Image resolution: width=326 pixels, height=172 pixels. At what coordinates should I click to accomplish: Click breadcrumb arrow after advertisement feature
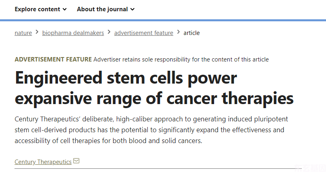(178, 32)
